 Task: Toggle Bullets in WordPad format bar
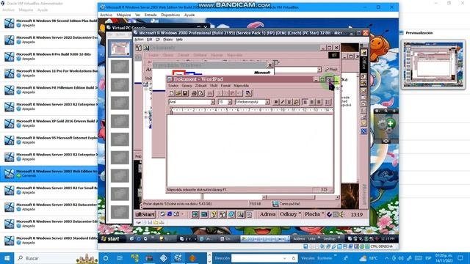328,102
